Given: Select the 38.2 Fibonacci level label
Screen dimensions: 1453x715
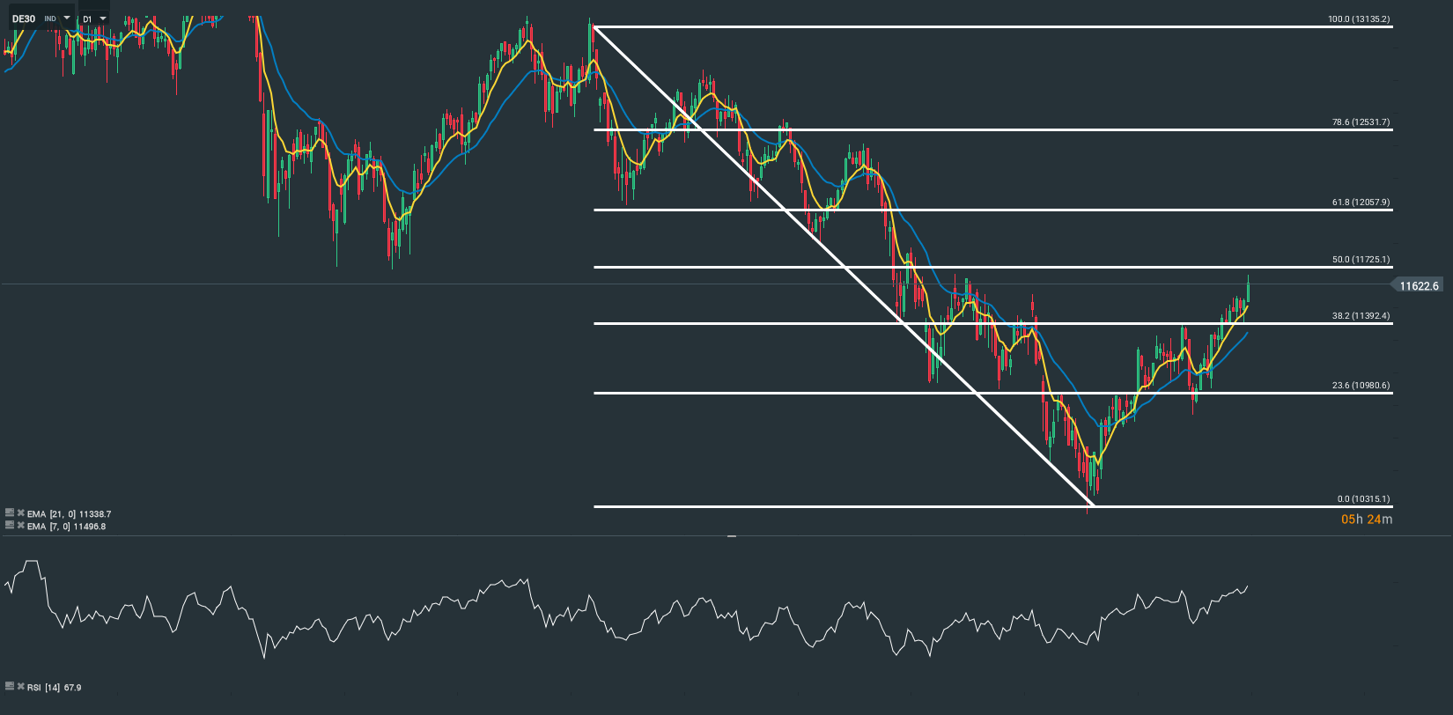Looking at the screenshot, I should click(1361, 316).
